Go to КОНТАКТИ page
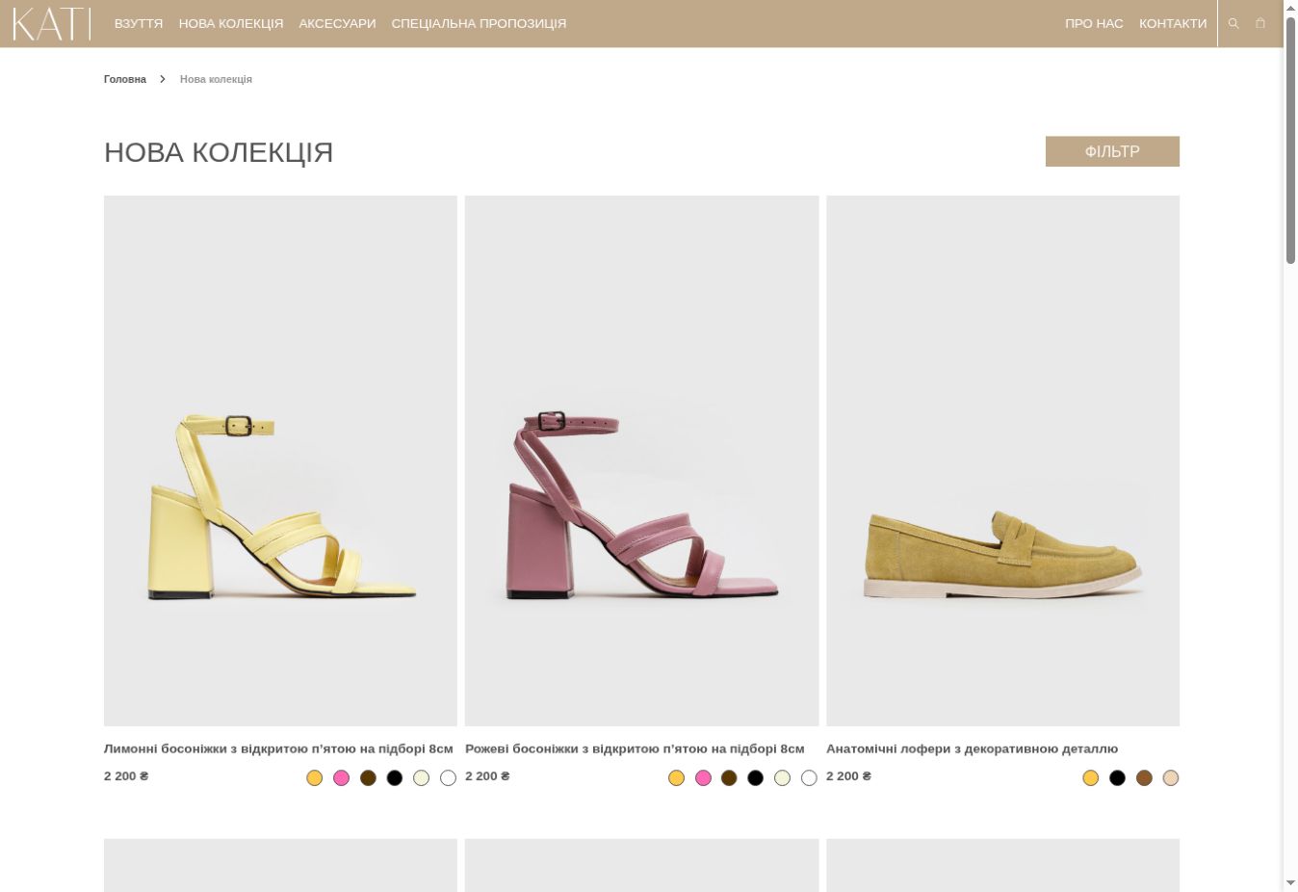The image size is (1298, 892). (x=1173, y=23)
